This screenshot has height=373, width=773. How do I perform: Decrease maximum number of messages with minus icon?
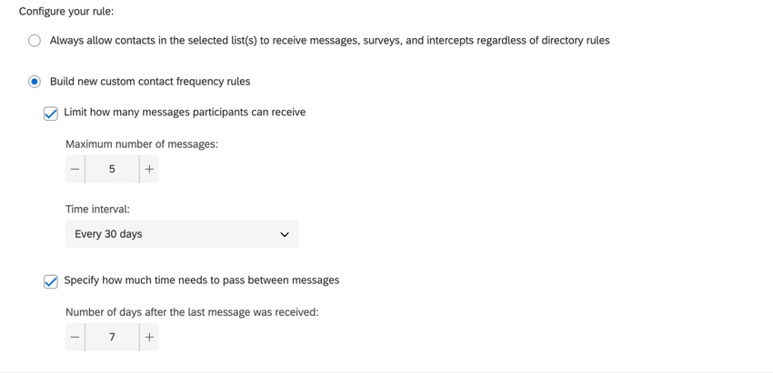click(75, 170)
